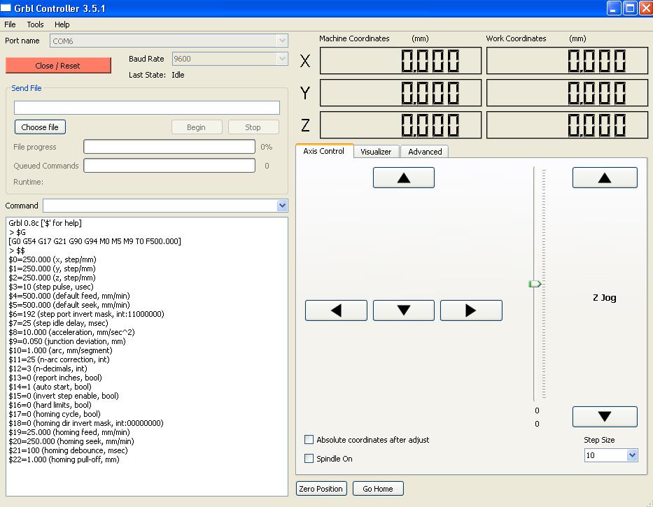Viewport: 653px width, 507px height.
Task: Click the '$20=250.000 (homing seek, mm/min)' line
Action: [71, 442]
